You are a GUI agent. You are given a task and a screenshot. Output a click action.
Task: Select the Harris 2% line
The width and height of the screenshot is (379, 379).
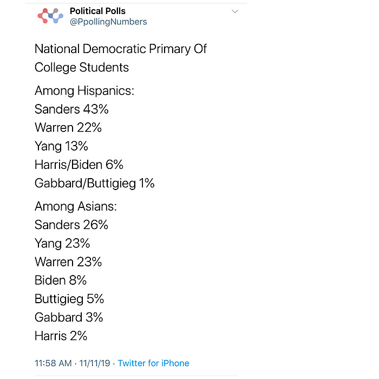[x=61, y=336]
